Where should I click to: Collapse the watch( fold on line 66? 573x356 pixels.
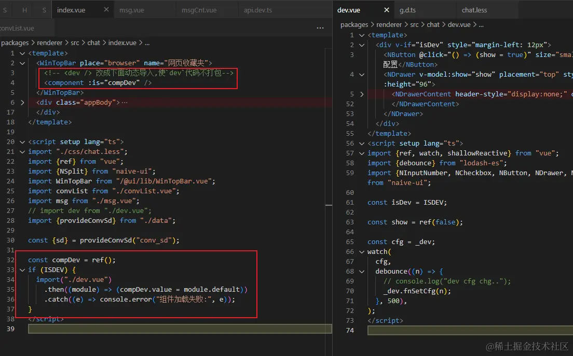click(x=362, y=252)
